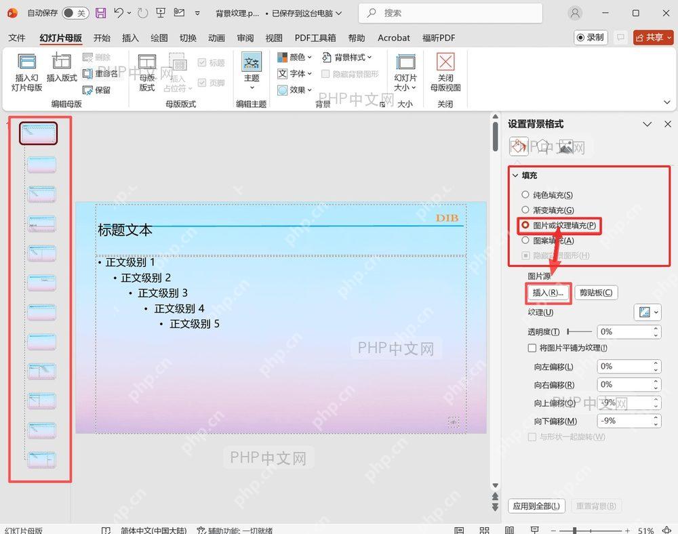This screenshot has height=534, width=678.
Task: Click the 搜索 search box
Action: click(450, 13)
